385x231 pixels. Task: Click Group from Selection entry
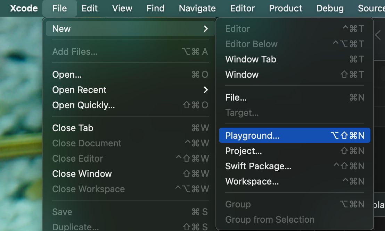(294, 220)
